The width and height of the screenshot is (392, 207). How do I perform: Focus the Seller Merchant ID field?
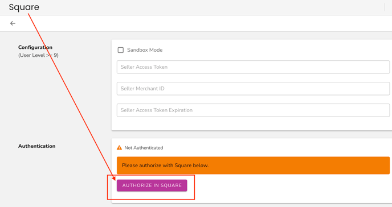point(253,89)
